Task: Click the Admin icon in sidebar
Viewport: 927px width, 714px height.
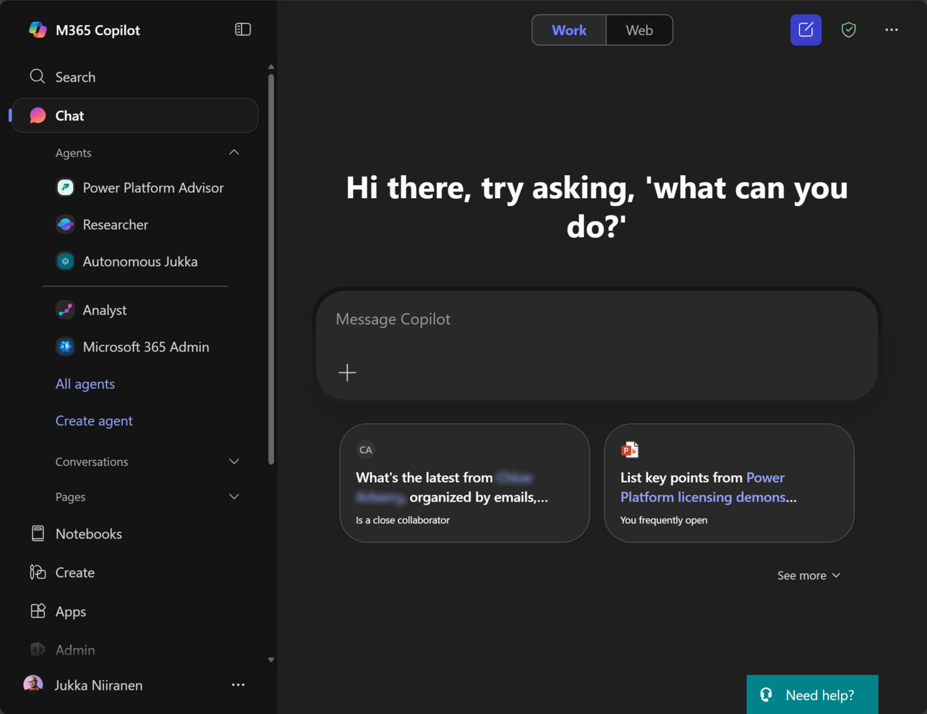Action: 37,649
